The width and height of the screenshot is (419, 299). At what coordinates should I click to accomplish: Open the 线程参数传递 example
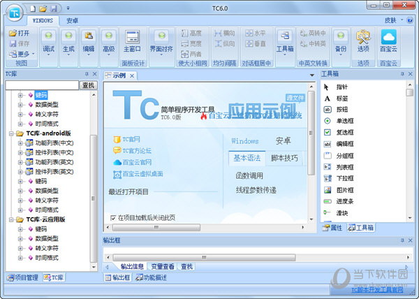[x=256, y=190]
